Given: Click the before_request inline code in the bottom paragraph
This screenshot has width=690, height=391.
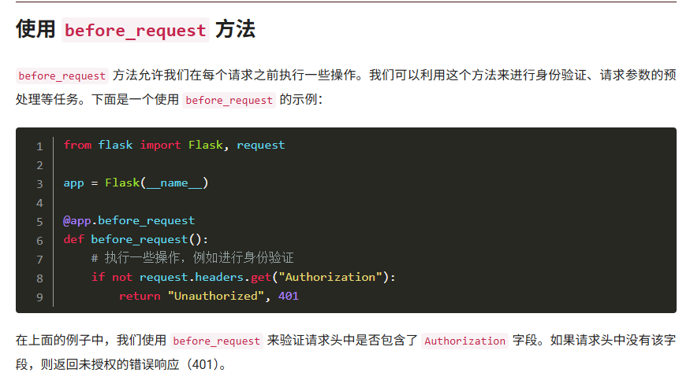Looking at the screenshot, I should point(216,341).
